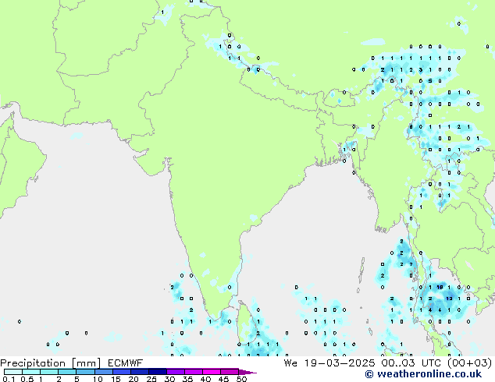
Task: Click the '18' precipitation value on the map
Action: point(440,287)
